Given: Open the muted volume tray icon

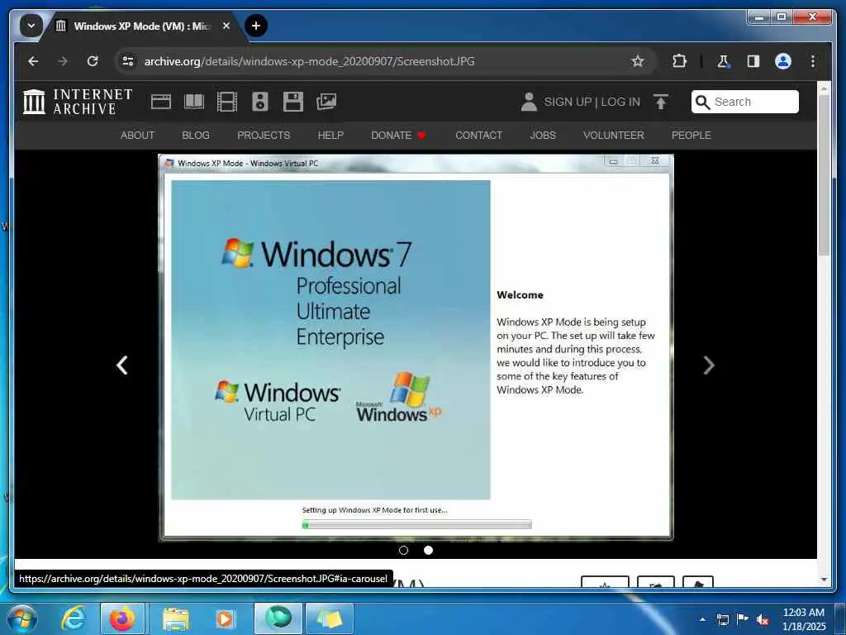Looking at the screenshot, I should click(763, 619).
